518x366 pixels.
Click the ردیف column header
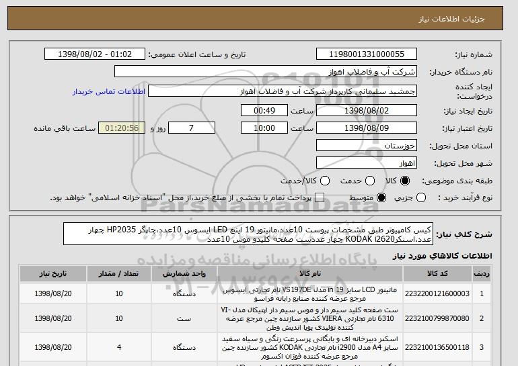pos(482,274)
